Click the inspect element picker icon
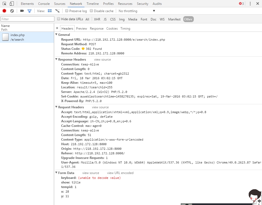 click(x=5, y=4)
